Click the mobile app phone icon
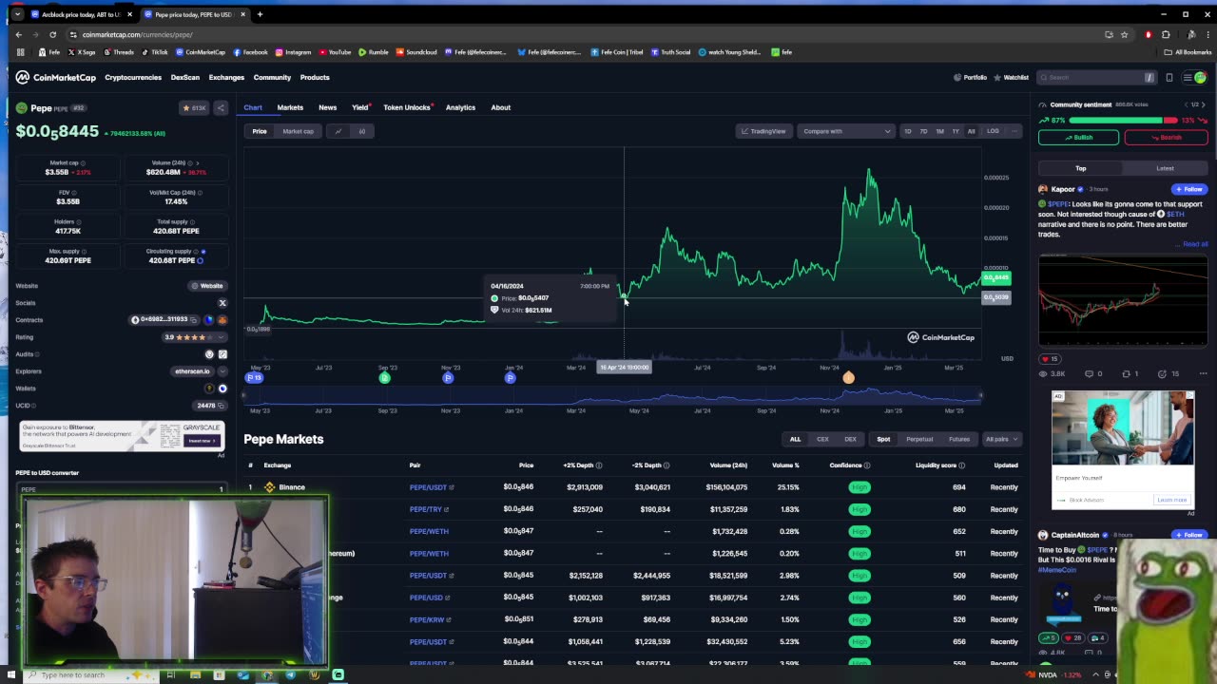 [x=1169, y=78]
